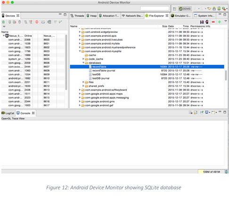Switch to the Allocation Tracker tab

[x=109, y=16]
